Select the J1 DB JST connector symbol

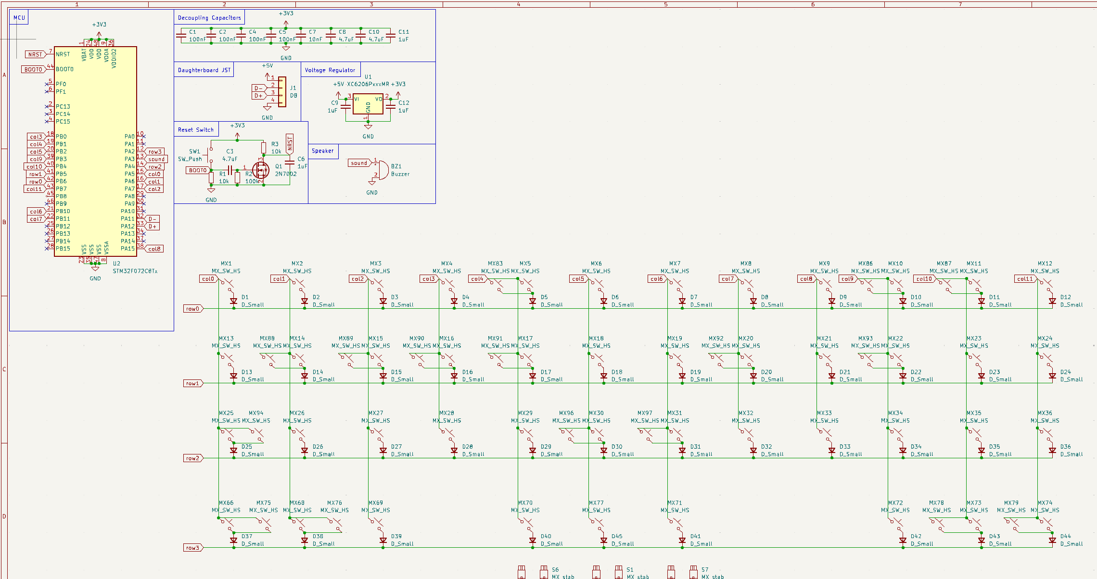282,91
